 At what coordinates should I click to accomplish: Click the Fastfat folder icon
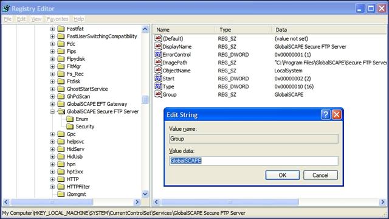[x=61, y=29]
